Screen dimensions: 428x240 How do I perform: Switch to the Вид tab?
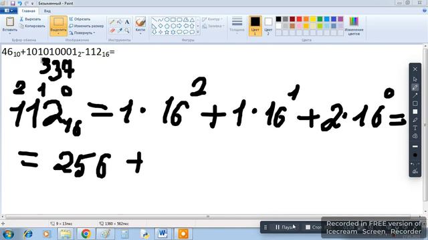[x=47, y=11]
